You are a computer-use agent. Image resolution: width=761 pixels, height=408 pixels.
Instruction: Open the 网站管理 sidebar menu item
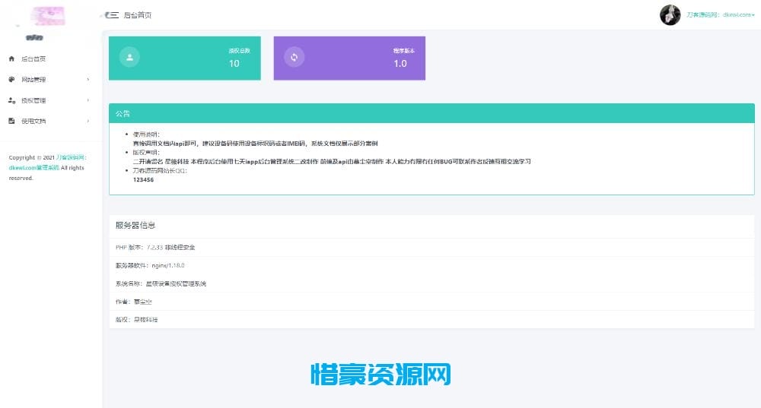pyautogui.click(x=51, y=80)
